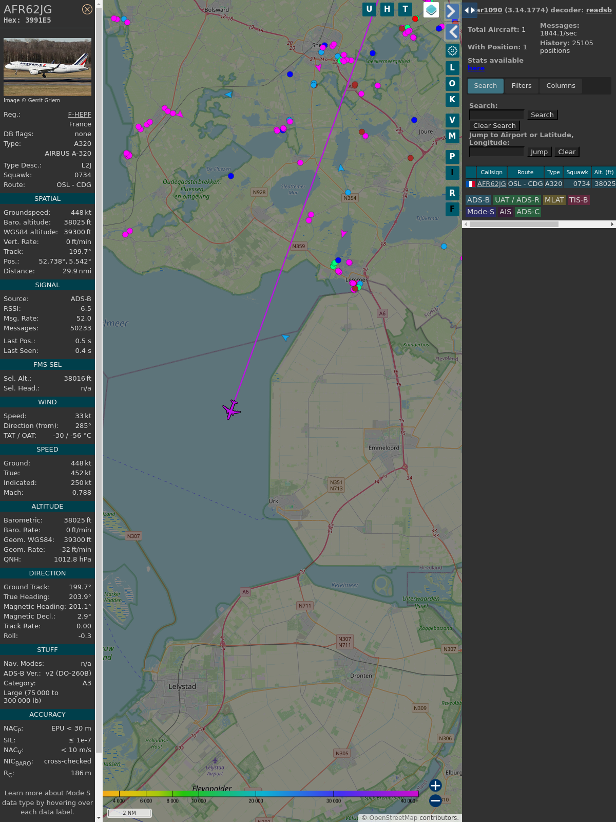Toggle the MLAT source filter
The image size is (616, 822).
pyautogui.click(x=554, y=200)
